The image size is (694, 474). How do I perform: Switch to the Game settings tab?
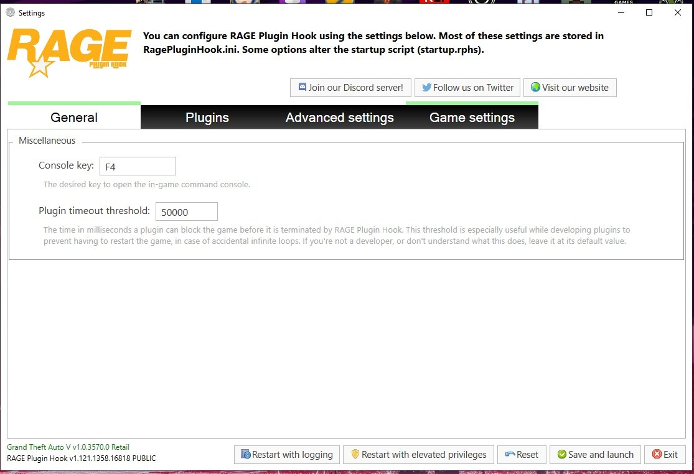[x=472, y=117]
